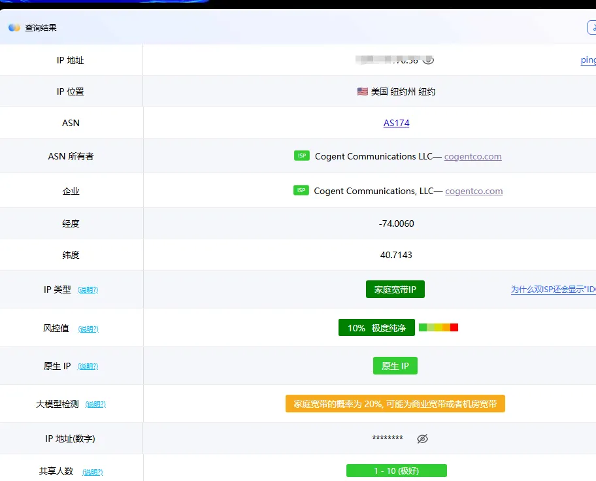The image size is (596, 481).
Task: Click the ASN 所有者 row label
Action: pos(71,156)
